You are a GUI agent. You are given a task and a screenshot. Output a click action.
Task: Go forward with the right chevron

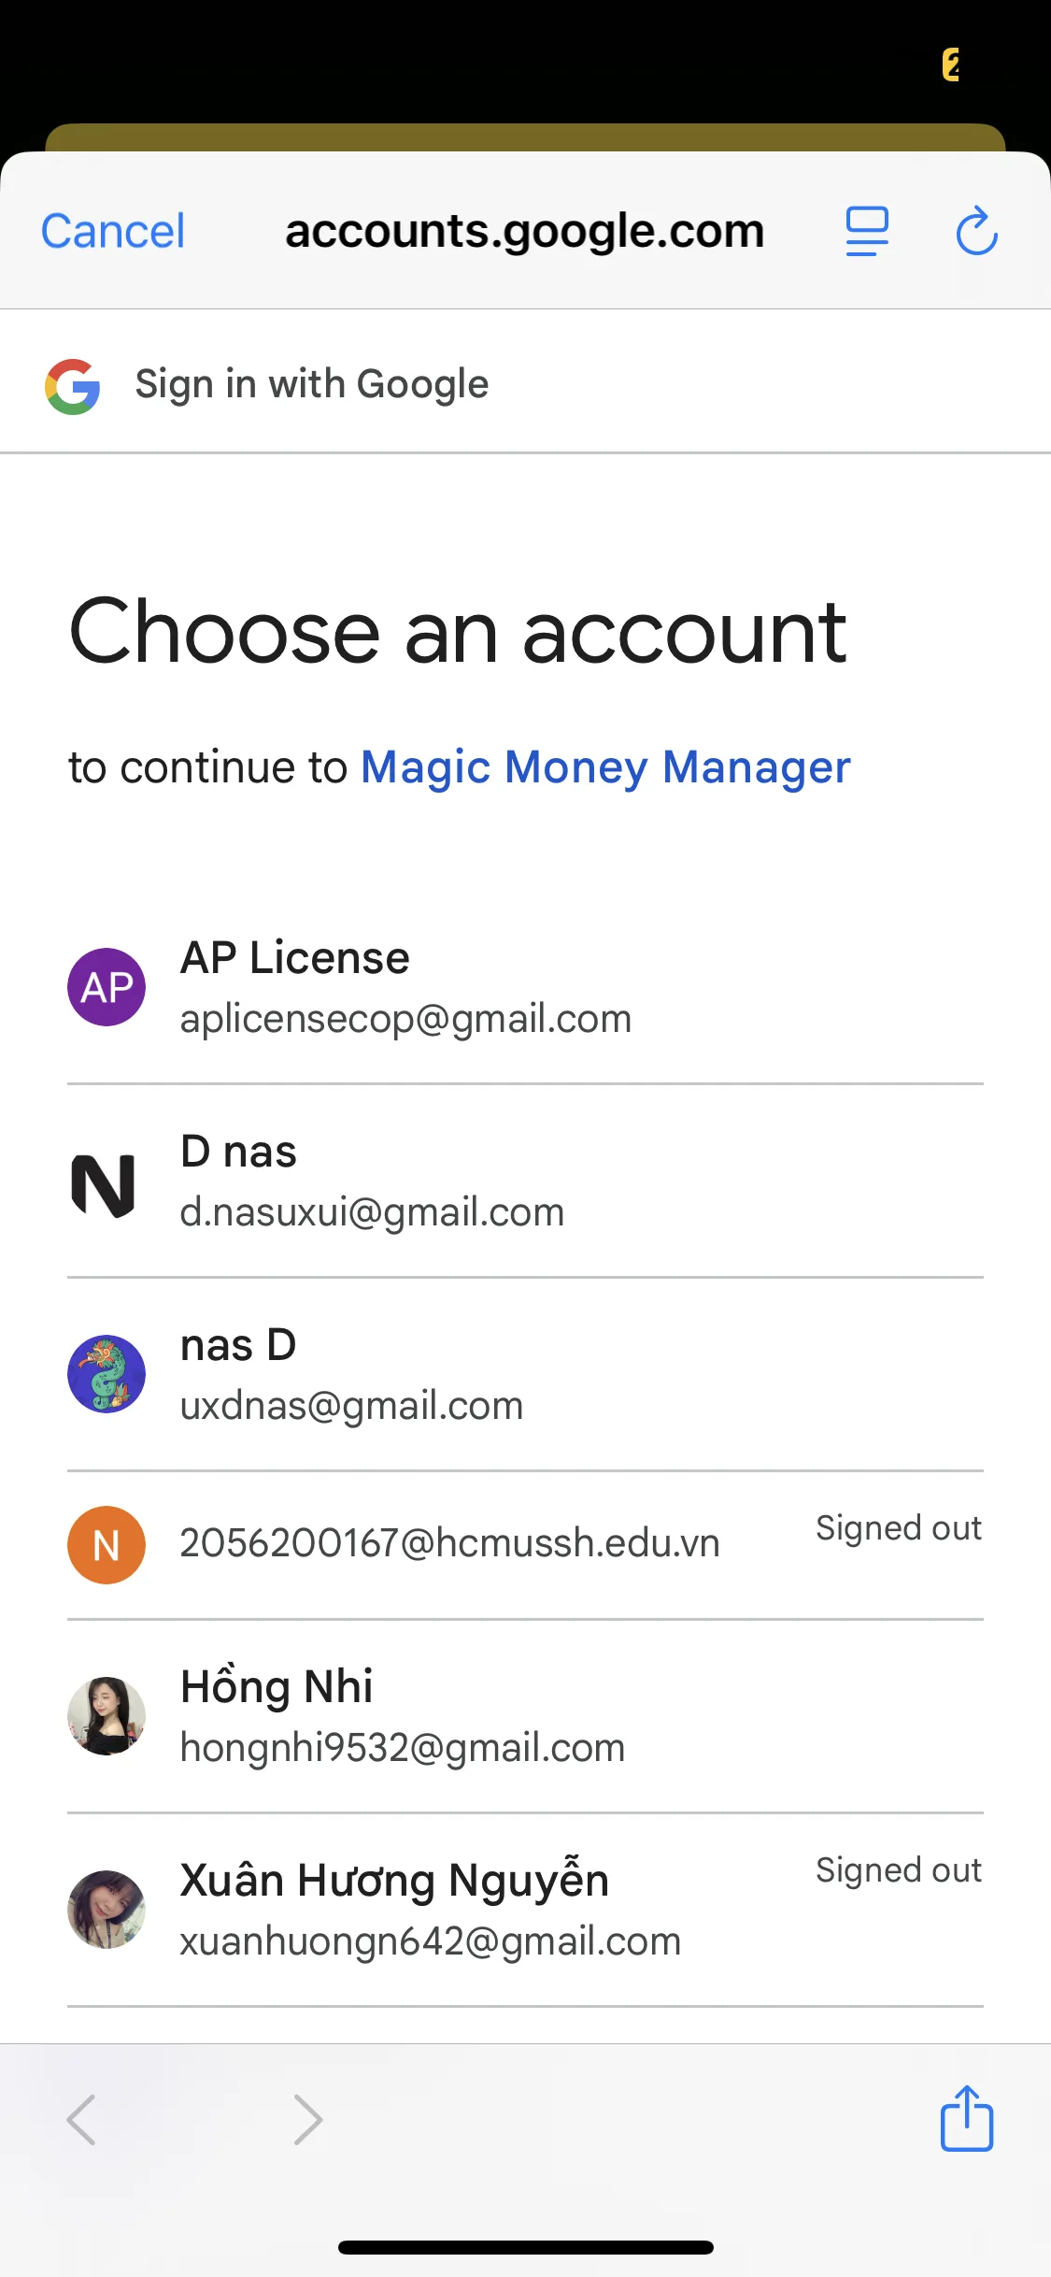coord(307,2119)
